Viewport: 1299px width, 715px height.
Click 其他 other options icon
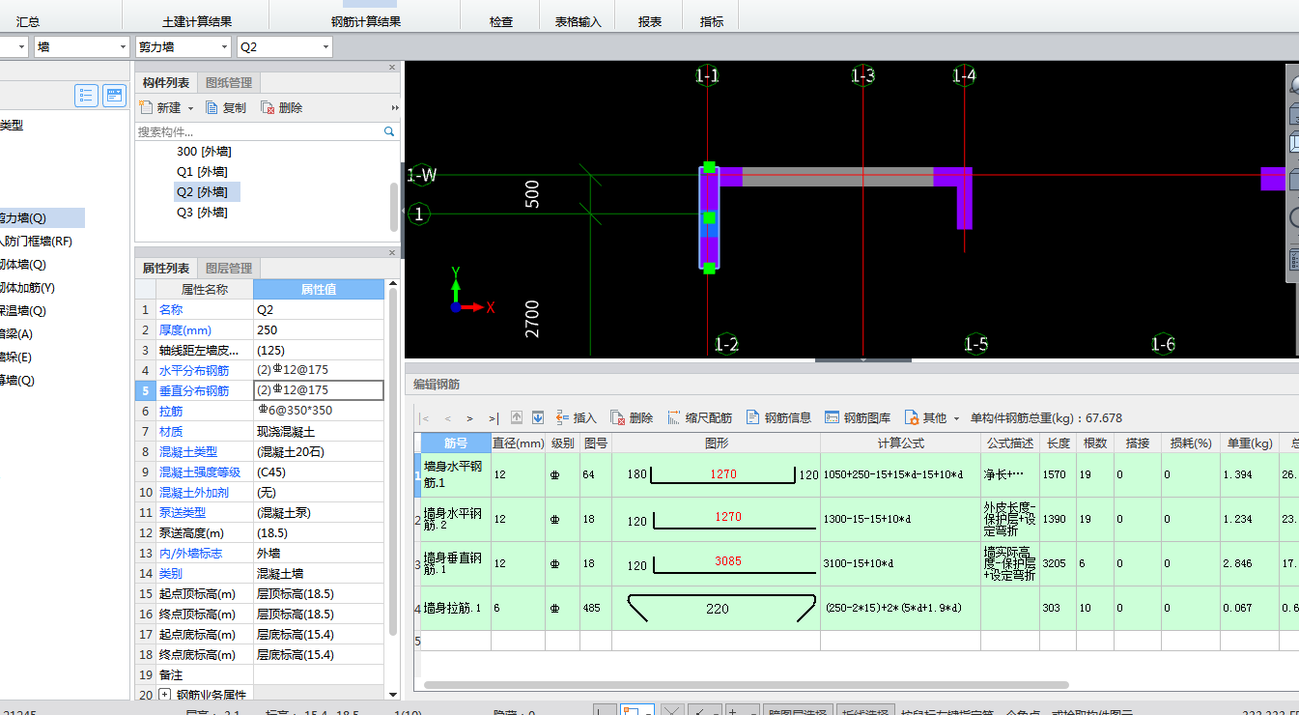[911, 418]
